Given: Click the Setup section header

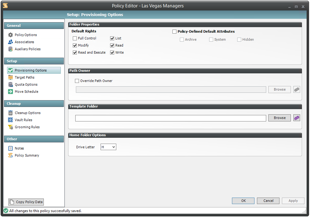Looking at the screenshot, I should [x=34, y=61].
